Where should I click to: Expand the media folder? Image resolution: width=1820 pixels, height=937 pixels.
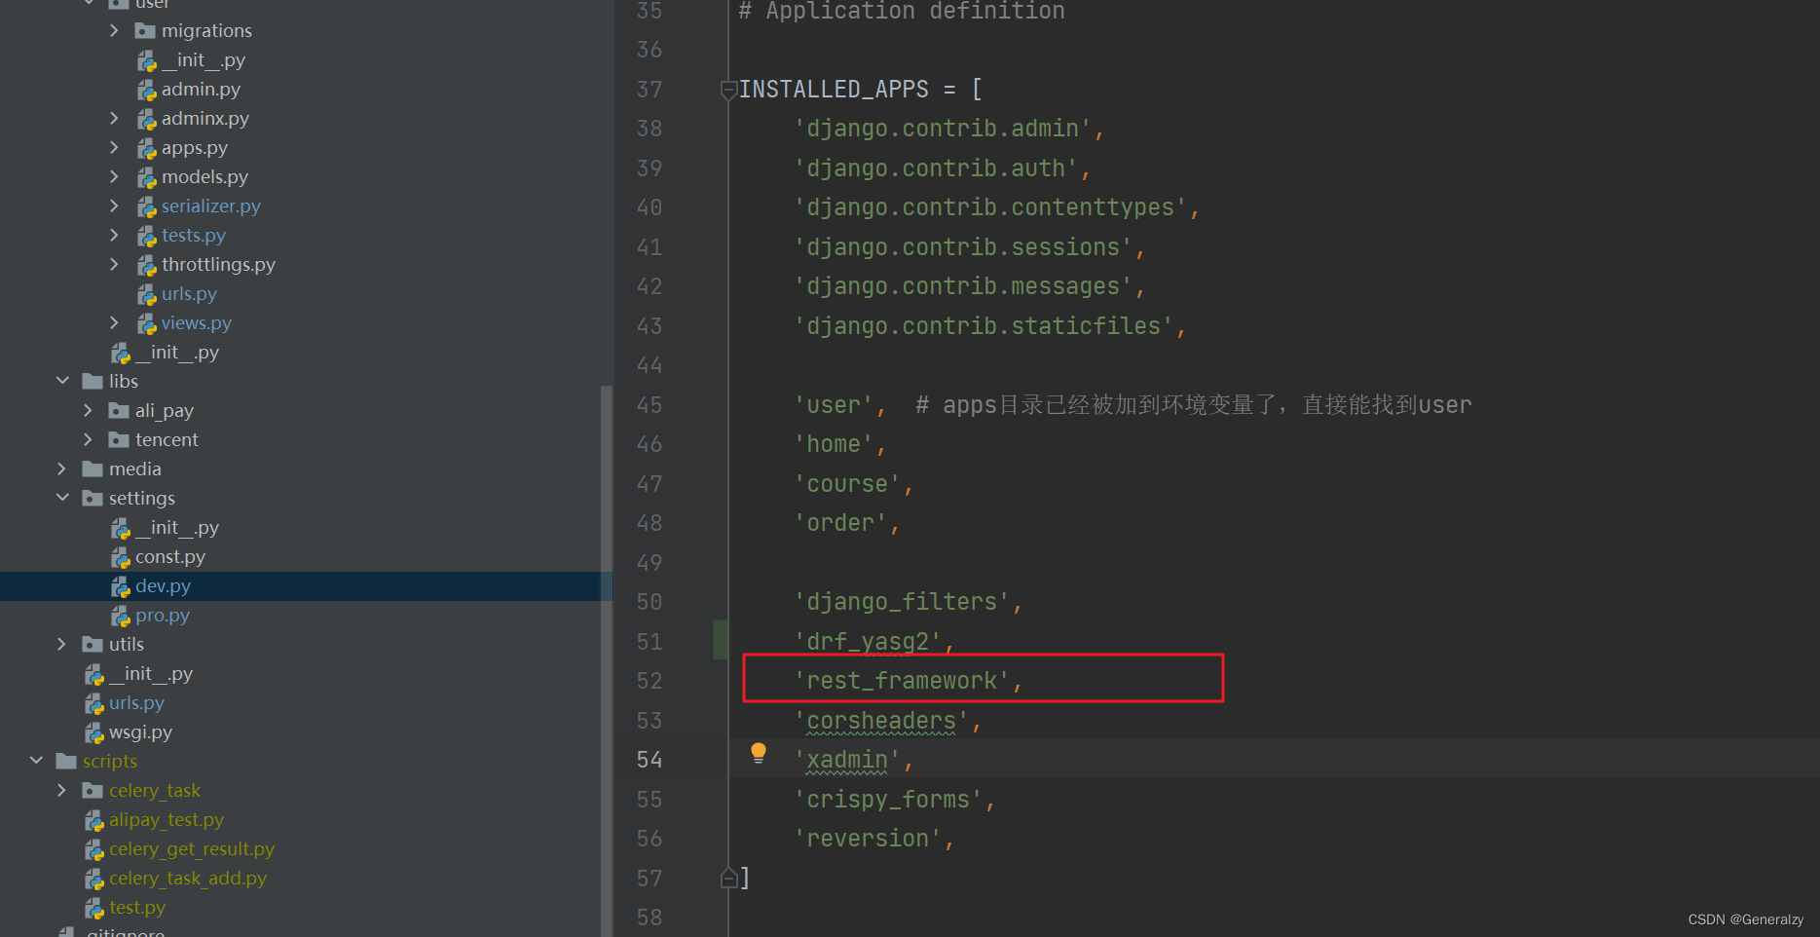pos(62,469)
